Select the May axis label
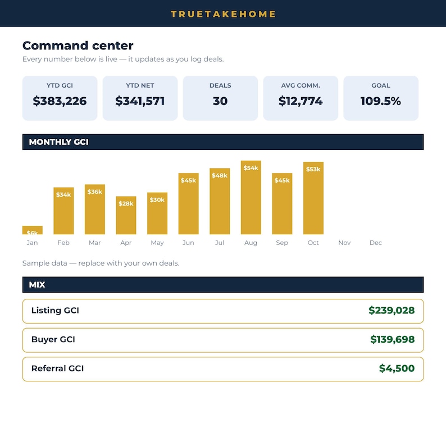The image size is (446, 446). (157, 243)
